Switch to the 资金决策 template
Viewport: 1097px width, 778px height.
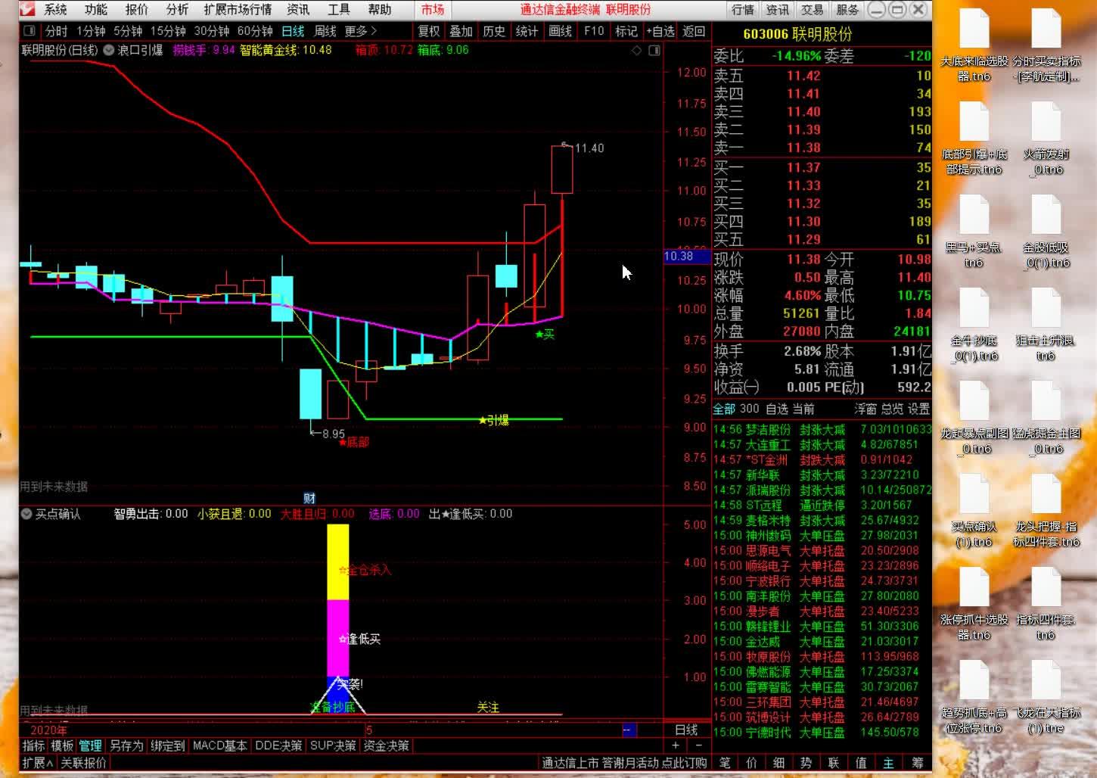pos(386,745)
